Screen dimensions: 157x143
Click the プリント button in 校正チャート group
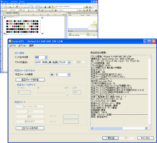pyautogui.click(x=30, y=111)
